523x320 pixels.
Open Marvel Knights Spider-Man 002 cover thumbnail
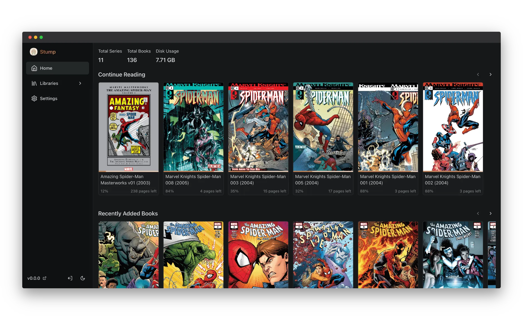point(453,127)
